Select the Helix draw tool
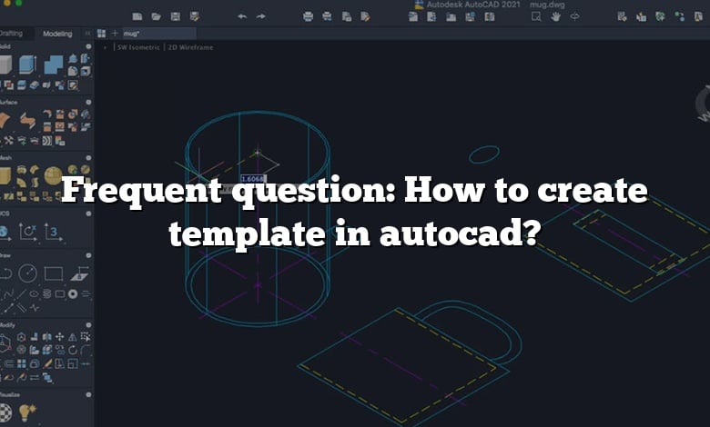This screenshot has height=427, width=710. pos(47,294)
